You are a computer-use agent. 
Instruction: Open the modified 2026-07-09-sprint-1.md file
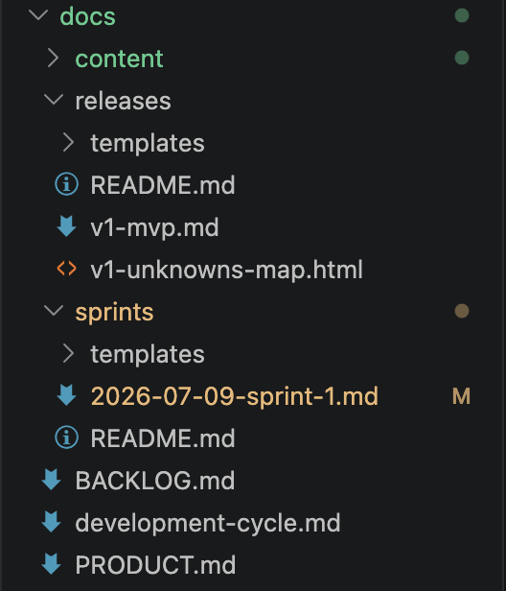point(234,396)
